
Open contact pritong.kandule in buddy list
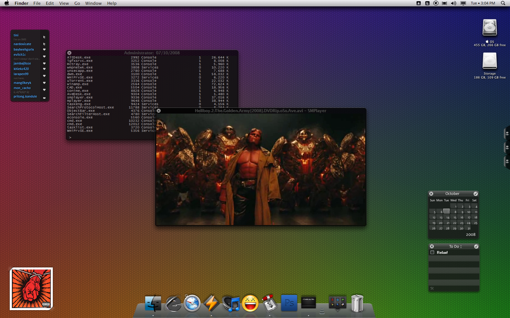[25, 96]
